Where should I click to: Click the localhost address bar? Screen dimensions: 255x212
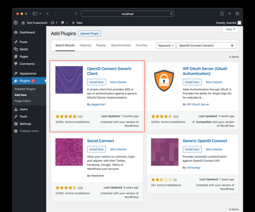(127, 14)
